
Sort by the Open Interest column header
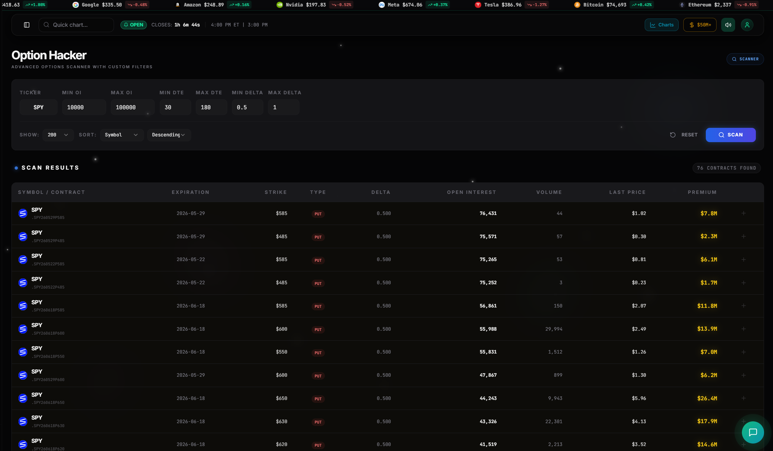pyautogui.click(x=472, y=192)
